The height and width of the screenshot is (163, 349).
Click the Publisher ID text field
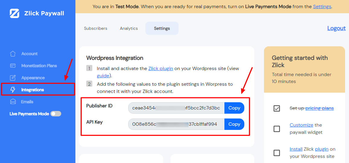tap(176, 108)
